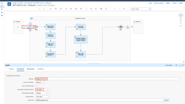The image size is (185, 104).
Task: Click the Deploy button
Action: point(168,3)
